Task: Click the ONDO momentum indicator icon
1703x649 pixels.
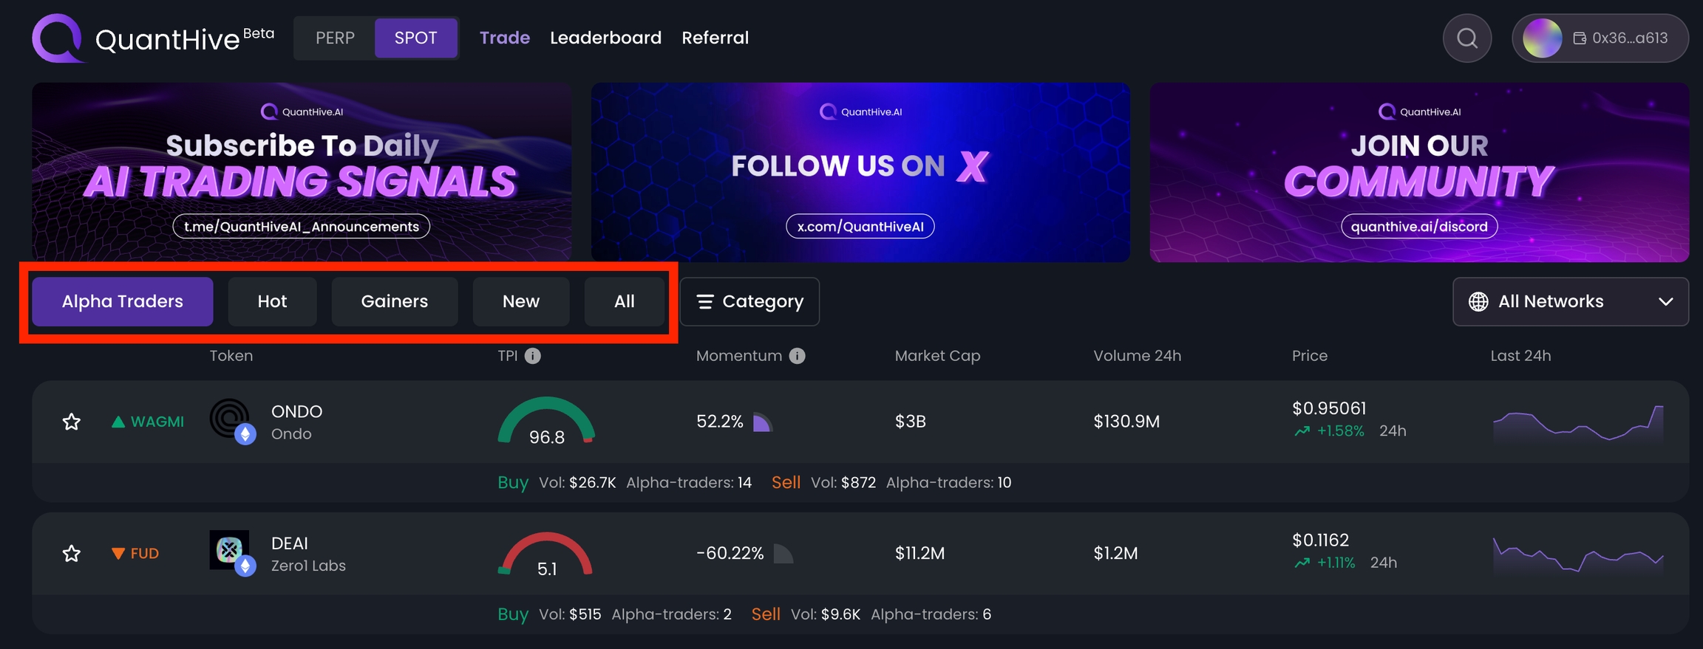Action: [762, 422]
